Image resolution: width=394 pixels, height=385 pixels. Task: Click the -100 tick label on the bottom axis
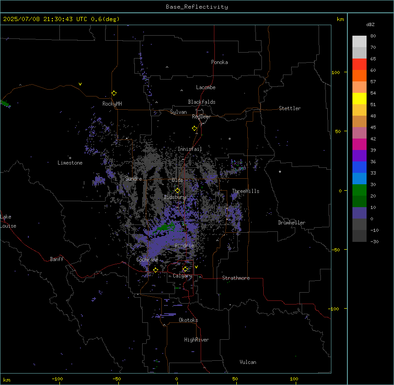(57, 379)
